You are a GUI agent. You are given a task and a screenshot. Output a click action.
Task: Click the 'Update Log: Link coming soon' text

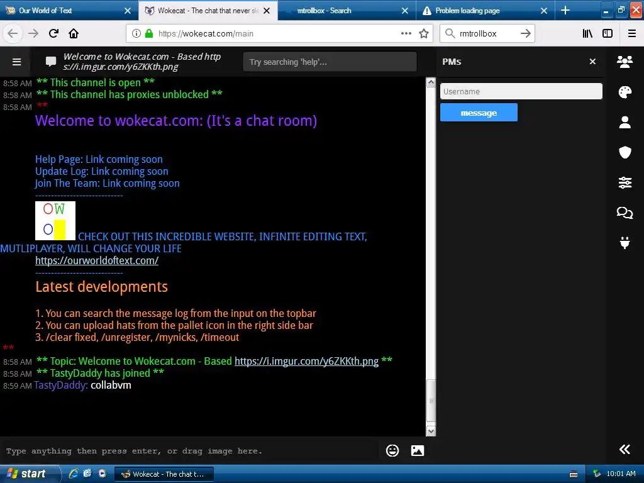point(102,171)
